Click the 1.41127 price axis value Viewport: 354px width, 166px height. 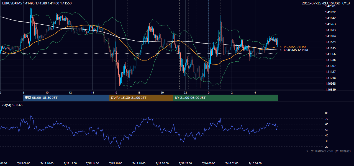point(331,72)
